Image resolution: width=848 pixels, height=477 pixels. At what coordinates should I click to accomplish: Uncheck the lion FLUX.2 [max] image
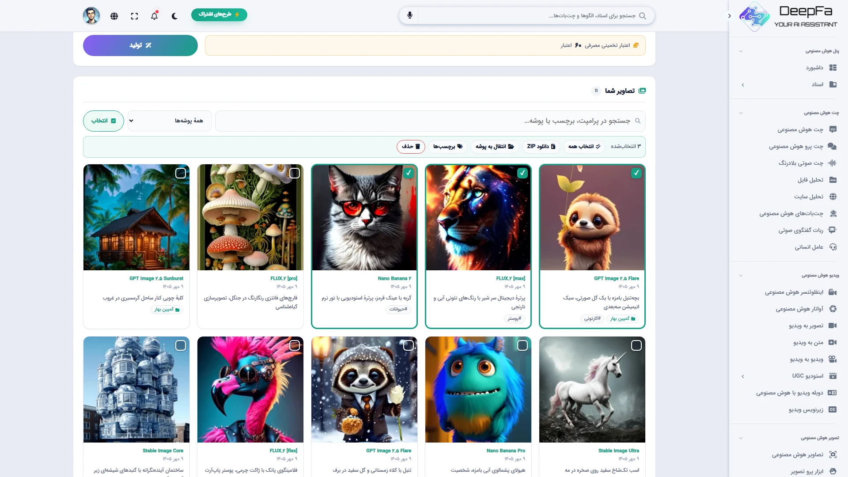(522, 173)
